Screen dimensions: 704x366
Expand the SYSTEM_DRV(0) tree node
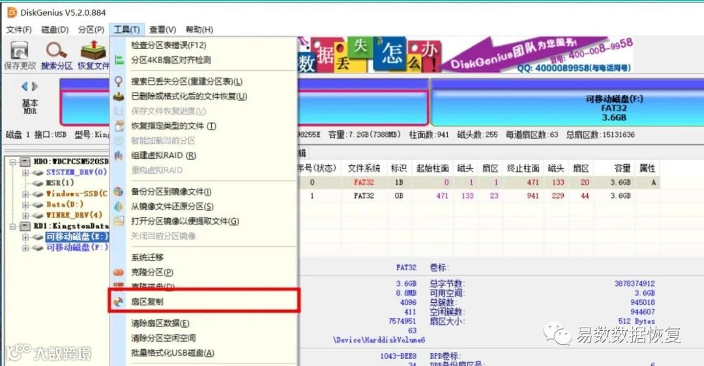pyautogui.click(x=25, y=173)
